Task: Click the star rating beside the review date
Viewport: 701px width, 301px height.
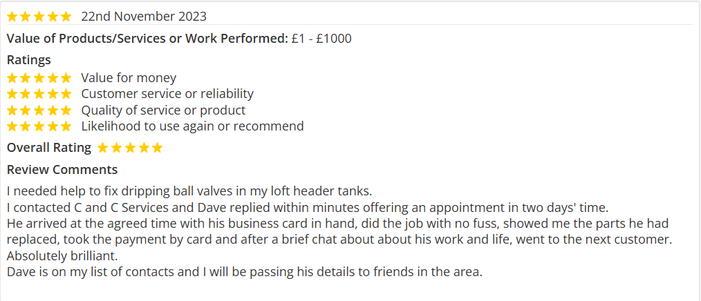Action: 39,16
